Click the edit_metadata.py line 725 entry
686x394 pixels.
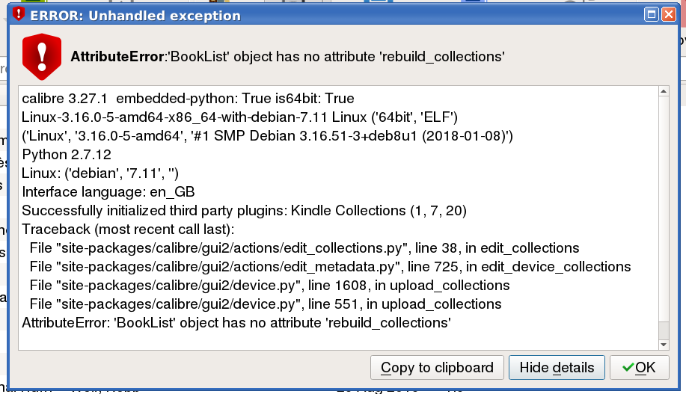(330, 266)
